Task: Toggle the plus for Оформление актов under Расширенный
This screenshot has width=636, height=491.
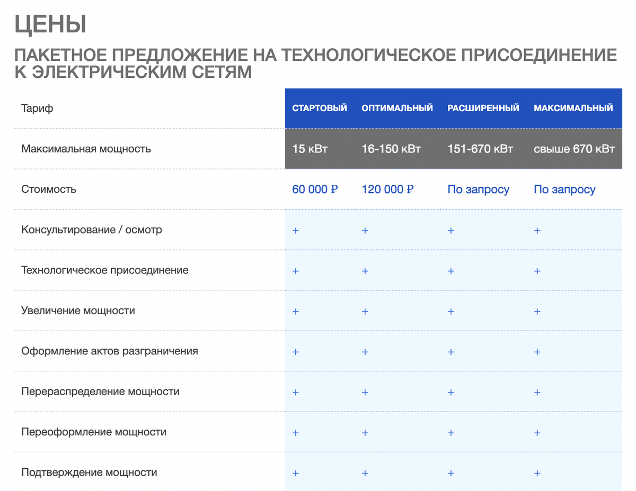Action: point(450,351)
